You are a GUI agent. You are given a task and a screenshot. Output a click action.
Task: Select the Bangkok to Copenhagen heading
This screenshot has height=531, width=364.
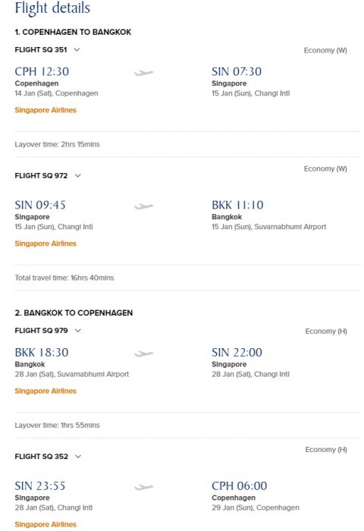(x=74, y=313)
